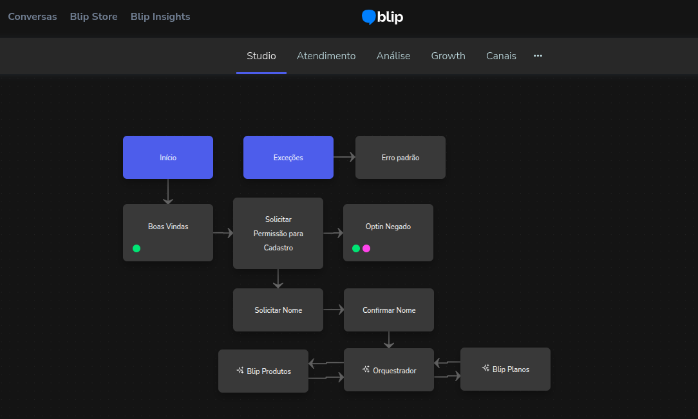Viewport: 698px width, 419px height.
Task: Click pink dot on Optin Negado block
Action: 366,248
